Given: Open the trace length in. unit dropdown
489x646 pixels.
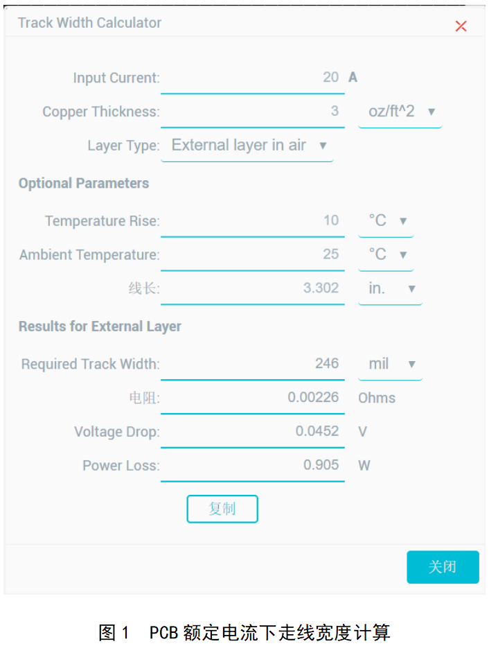Looking at the screenshot, I should (390, 288).
